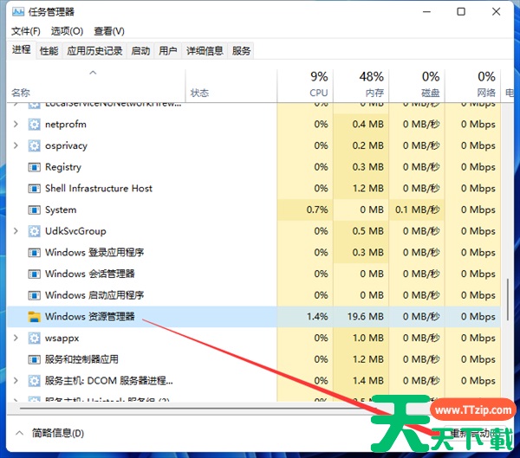Viewport: 520px width, 458px height.
Task: Sort by the 网络 column header
Action: pos(472,86)
